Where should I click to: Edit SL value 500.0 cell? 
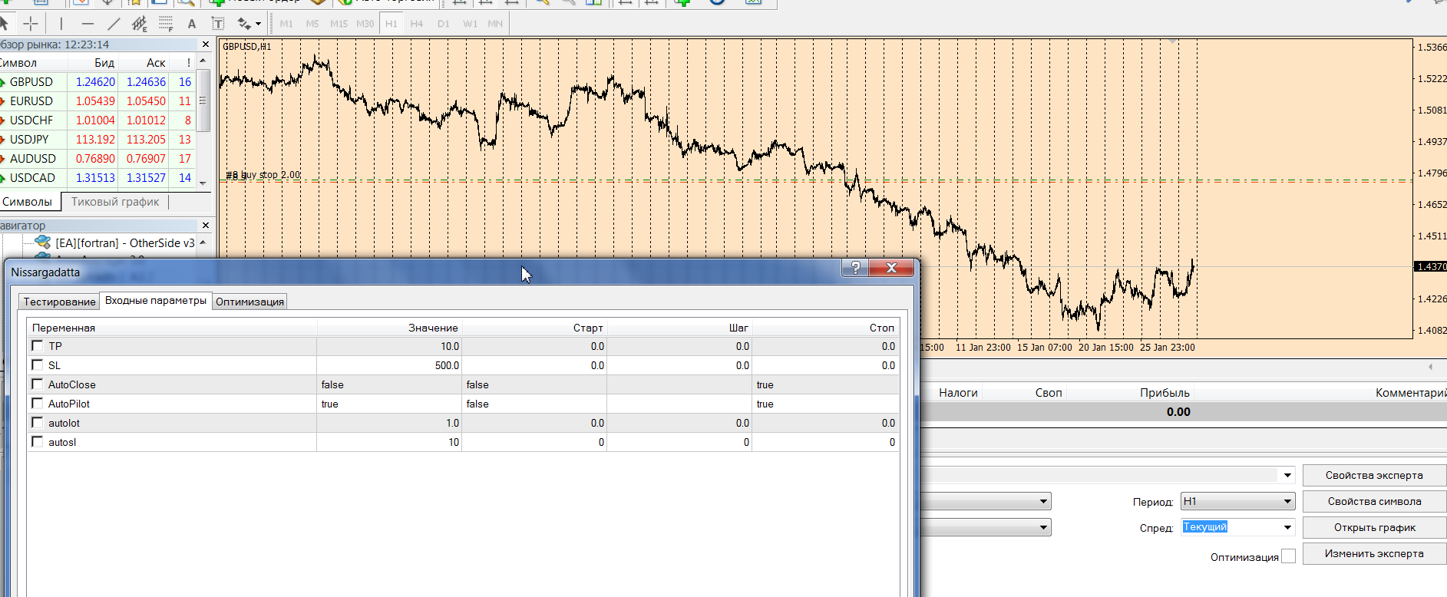pyautogui.click(x=389, y=365)
